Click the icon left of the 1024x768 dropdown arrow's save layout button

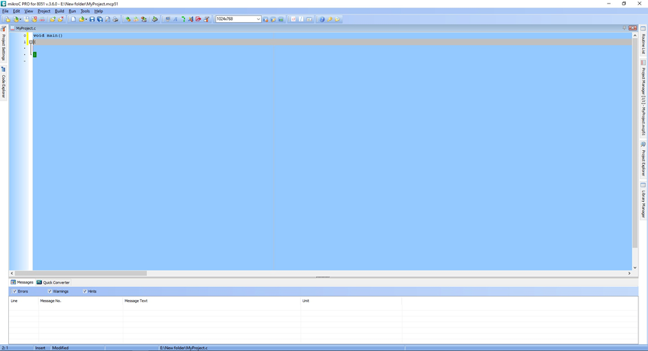pos(265,19)
